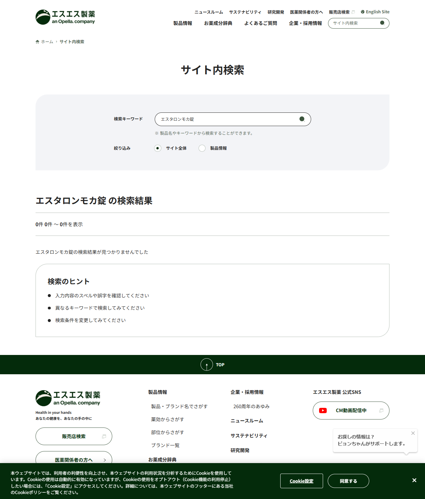Click external-link icon on CM動画配信中 button
The image size is (425, 499).
point(381,411)
